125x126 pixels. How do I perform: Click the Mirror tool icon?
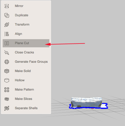[x=7, y=6]
